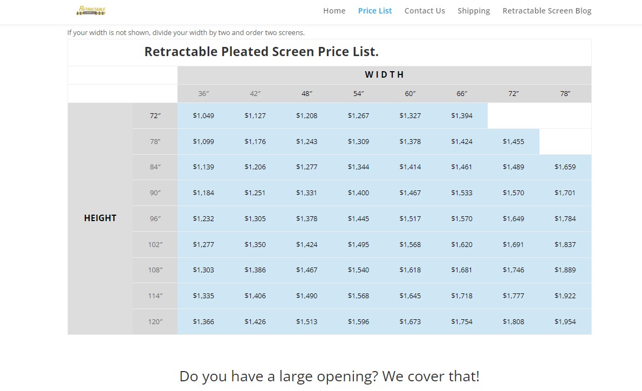
Task: Click the $1,394 price cell
Action: [462, 116]
